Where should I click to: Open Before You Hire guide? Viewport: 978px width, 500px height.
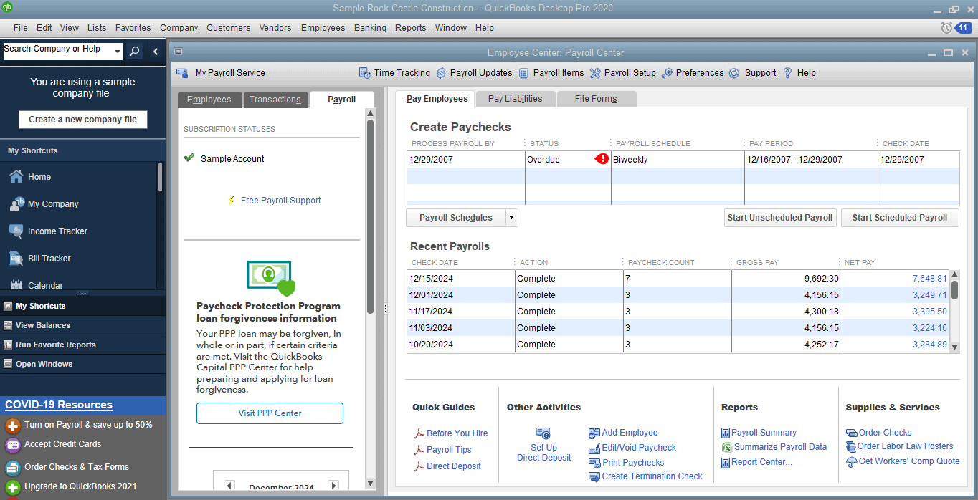click(457, 433)
